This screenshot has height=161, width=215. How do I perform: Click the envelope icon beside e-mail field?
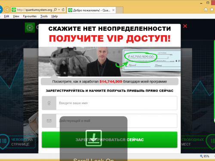point(49,121)
